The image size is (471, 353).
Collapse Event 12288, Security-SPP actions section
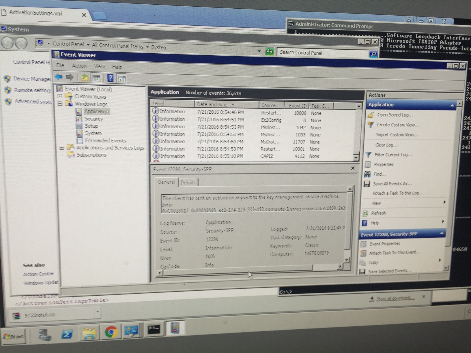442,233
